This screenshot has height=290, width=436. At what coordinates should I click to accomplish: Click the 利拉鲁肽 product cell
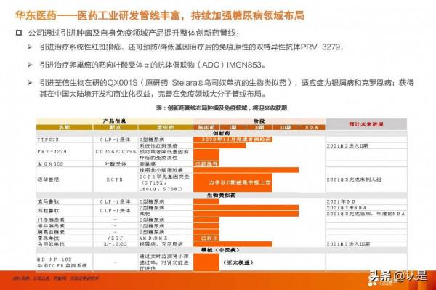[x=65, y=211]
